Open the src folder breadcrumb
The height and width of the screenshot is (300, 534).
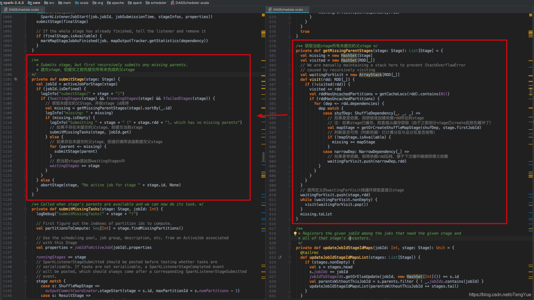click(49, 3)
